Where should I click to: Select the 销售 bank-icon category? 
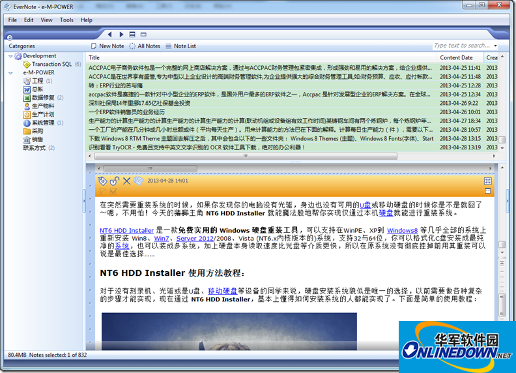click(33, 140)
